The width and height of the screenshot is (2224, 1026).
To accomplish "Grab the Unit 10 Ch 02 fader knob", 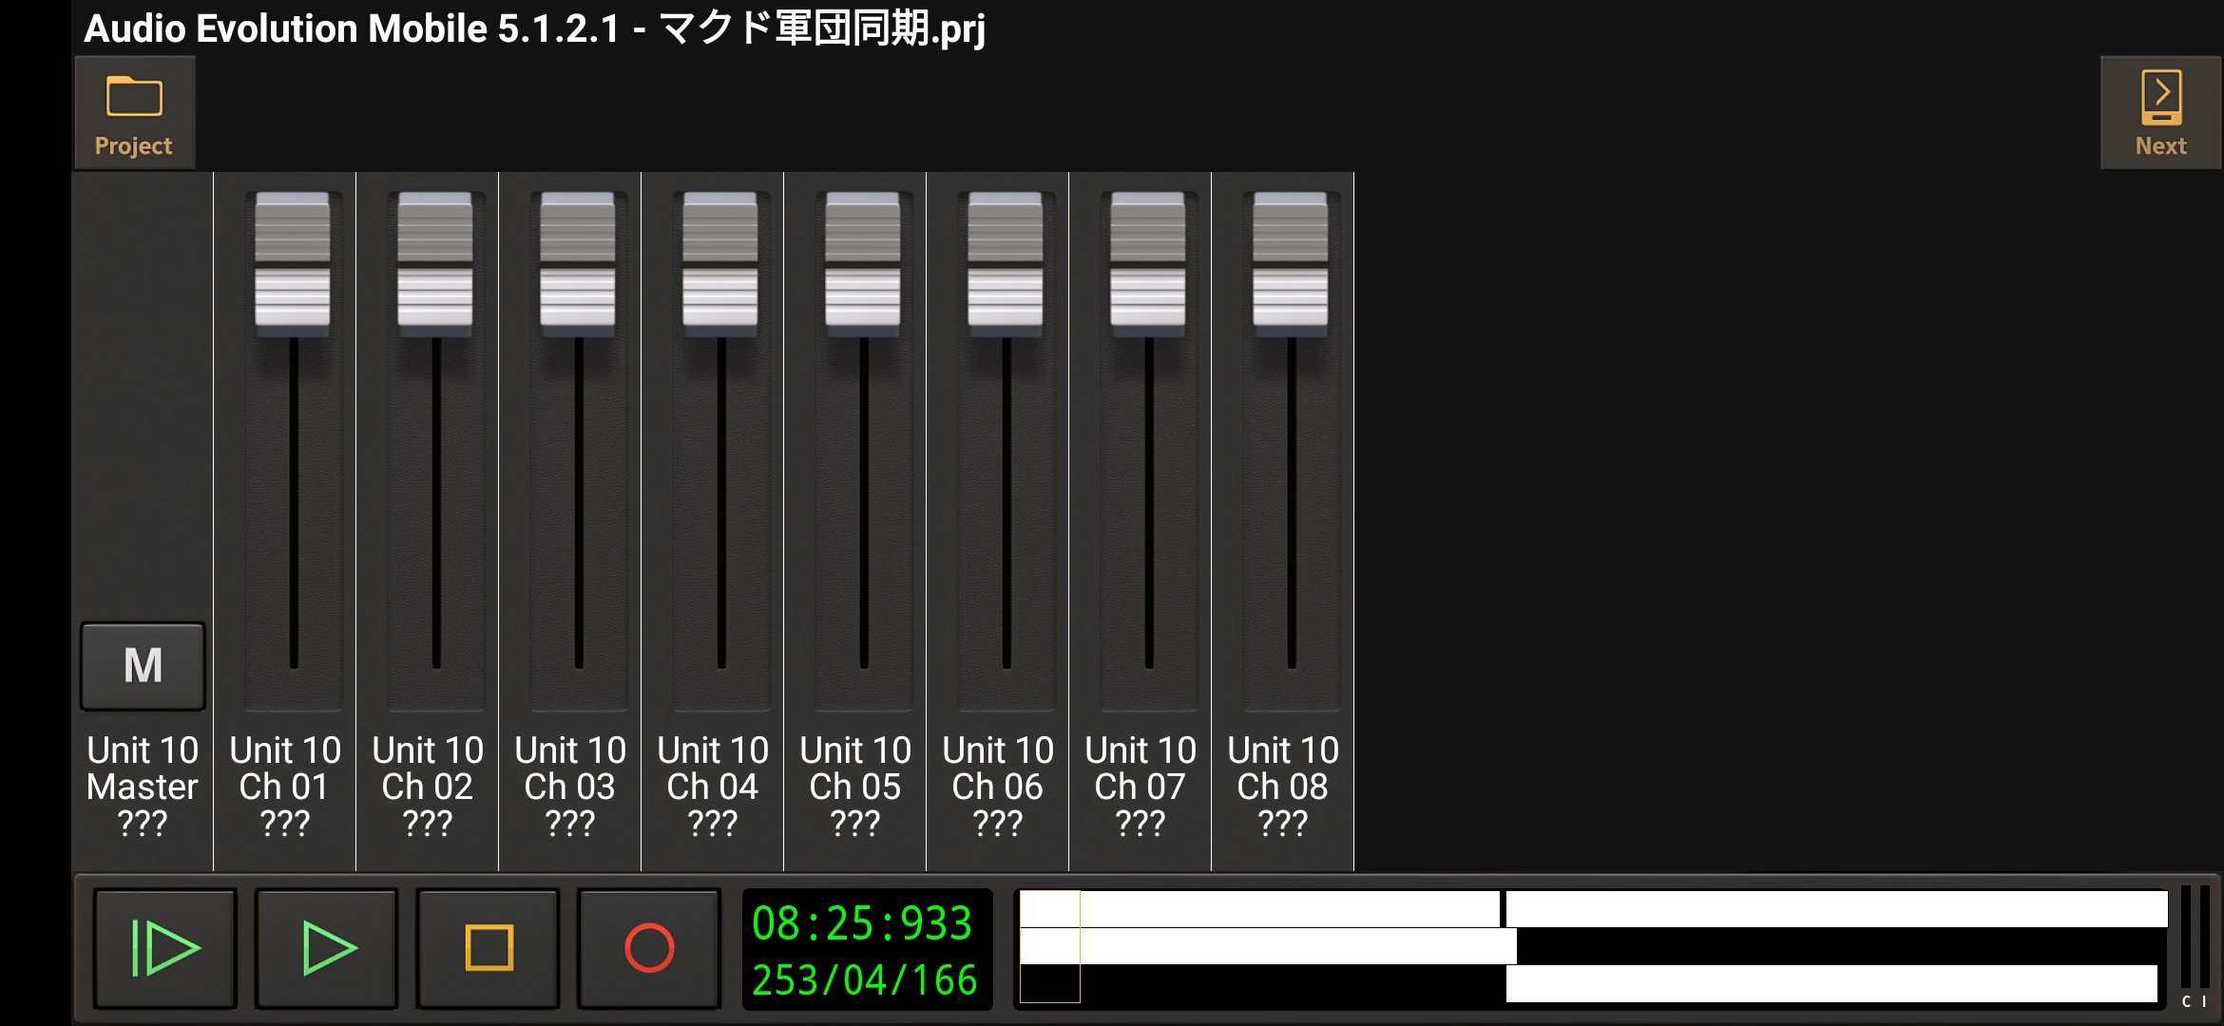I will coord(435,264).
